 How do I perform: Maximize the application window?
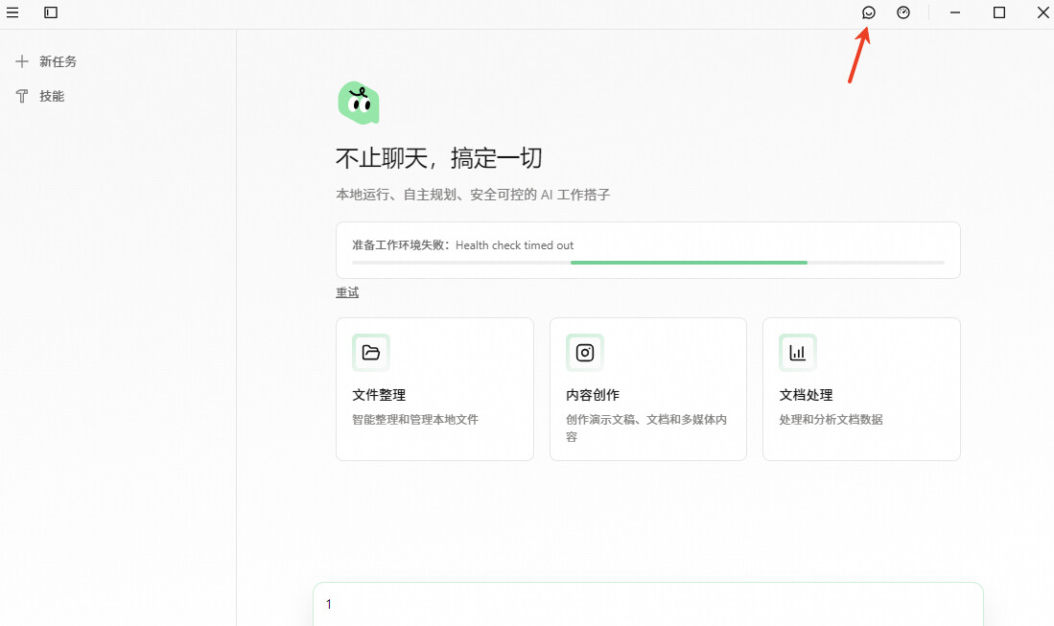[x=999, y=12]
